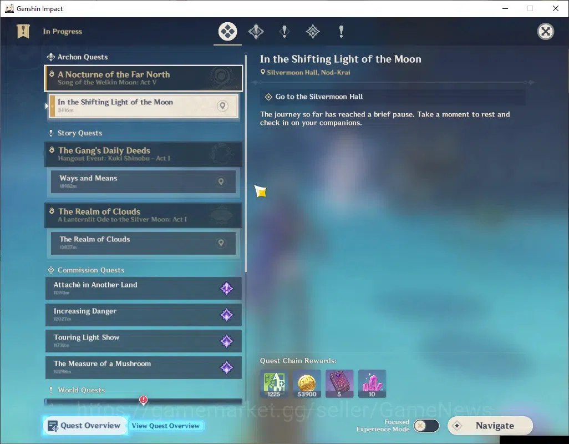
Task: Click Silvermoon Hall, Nod-Krai location text
Action: point(308,72)
